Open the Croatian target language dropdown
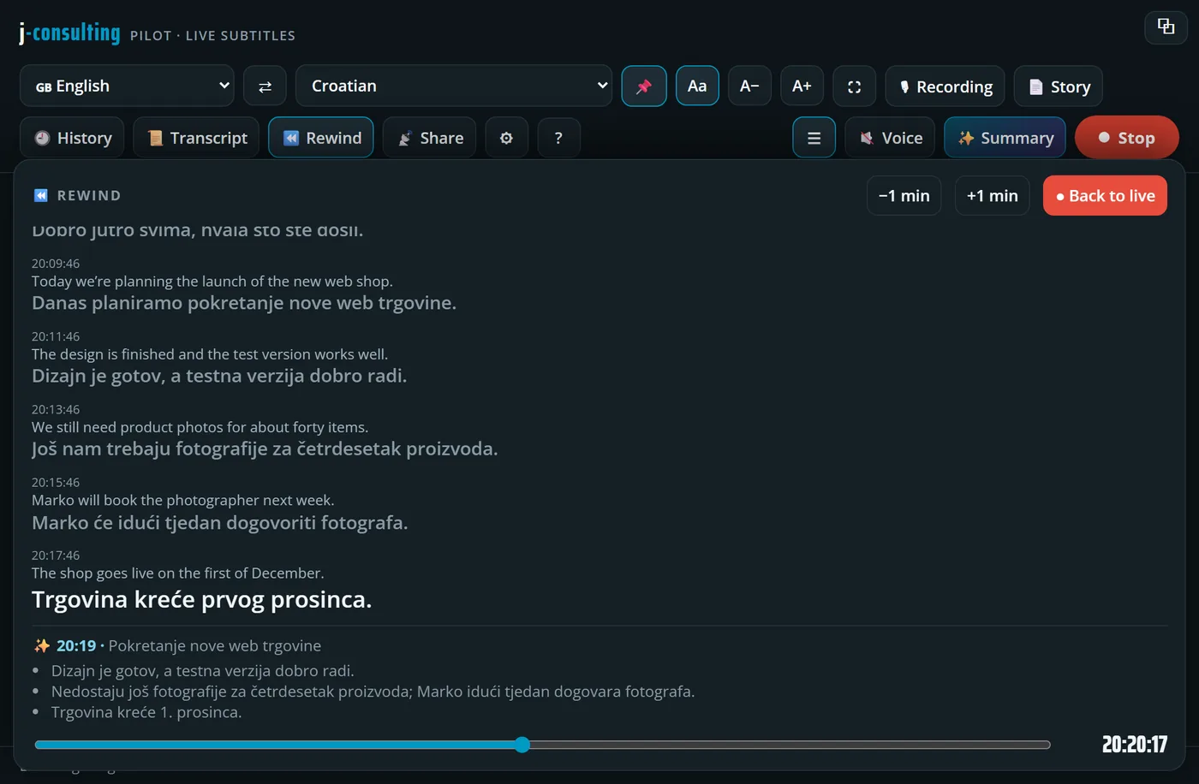This screenshot has height=784, width=1199. [x=454, y=86]
